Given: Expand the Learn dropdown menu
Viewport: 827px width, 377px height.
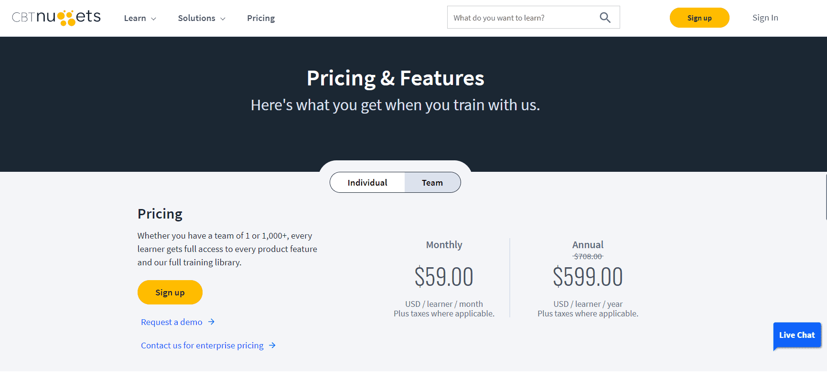Looking at the screenshot, I should click(140, 18).
